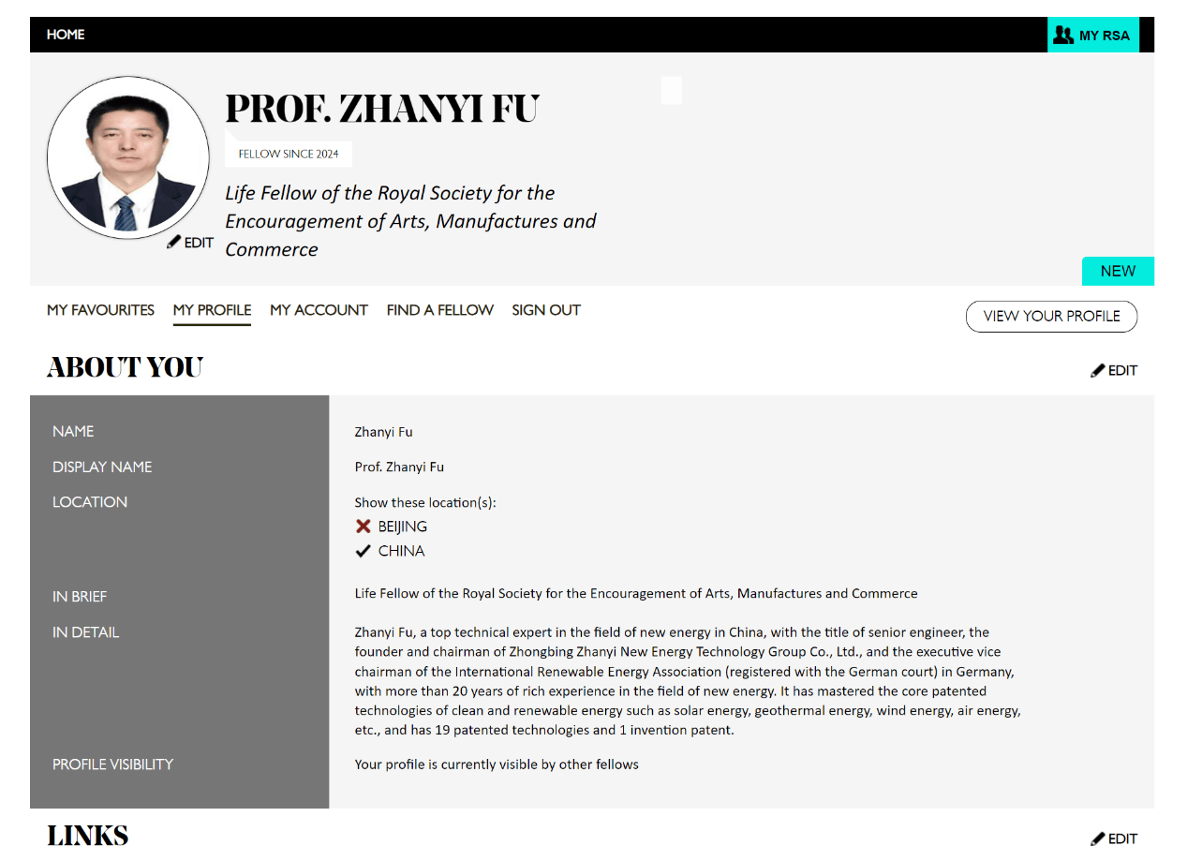Screen dimensions: 1187x861
Task: Click the round profile photo thumbnail
Action: point(128,157)
